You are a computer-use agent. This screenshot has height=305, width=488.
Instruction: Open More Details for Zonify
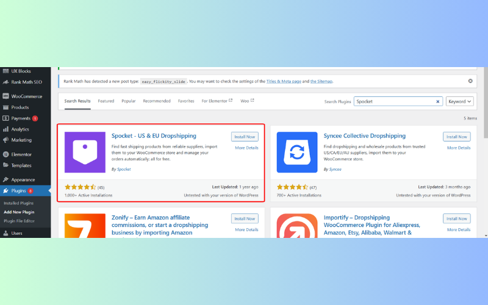coord(246,230)
